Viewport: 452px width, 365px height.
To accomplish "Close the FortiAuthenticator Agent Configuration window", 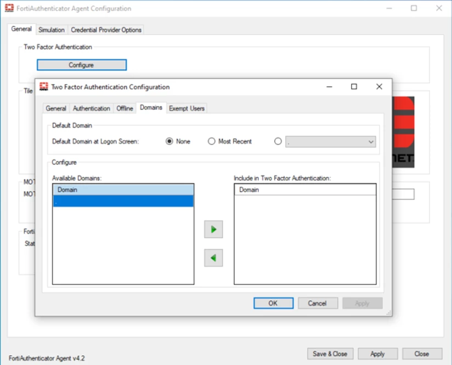I will [x=439, y=8].
